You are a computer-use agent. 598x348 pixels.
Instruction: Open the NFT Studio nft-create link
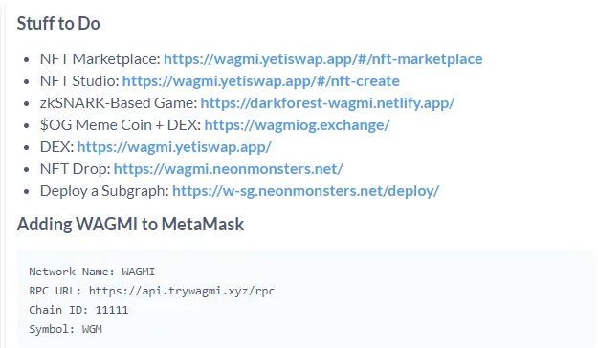[x=261, y=81]
